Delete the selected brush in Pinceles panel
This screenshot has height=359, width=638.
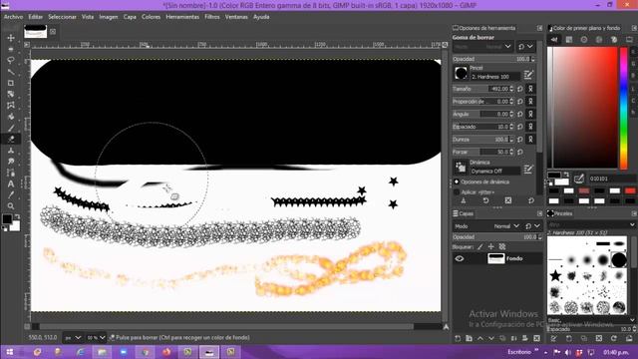[599, 338]
